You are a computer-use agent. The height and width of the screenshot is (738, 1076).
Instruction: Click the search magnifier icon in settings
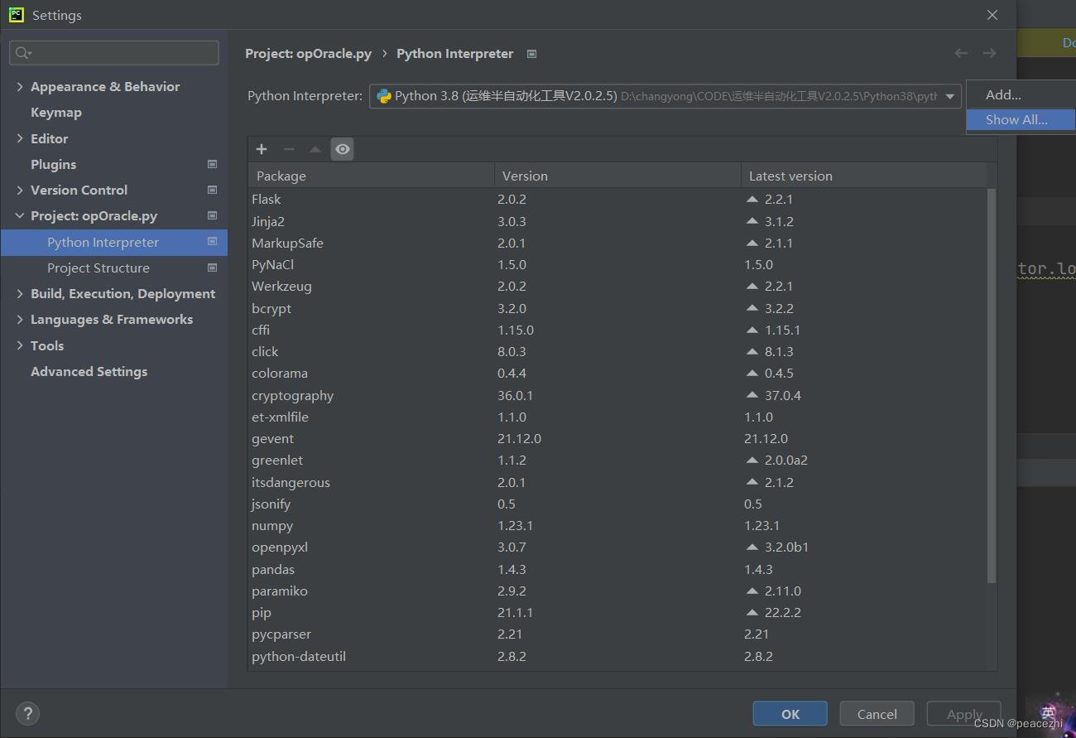(x=22, y=53)
